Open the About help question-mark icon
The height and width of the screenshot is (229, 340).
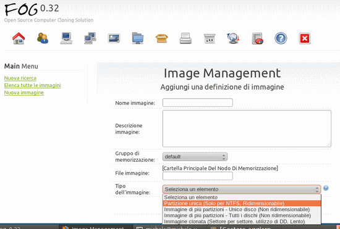[281, 38]
